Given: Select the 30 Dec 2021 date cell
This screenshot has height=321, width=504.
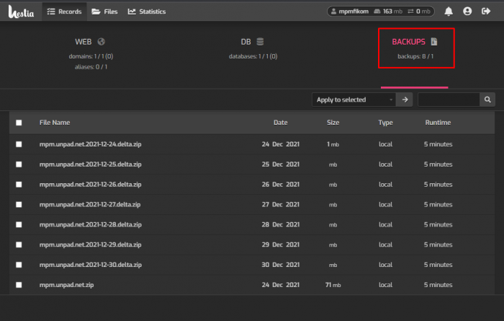Looking at the screenshot, I should click(x=280, y=265).
